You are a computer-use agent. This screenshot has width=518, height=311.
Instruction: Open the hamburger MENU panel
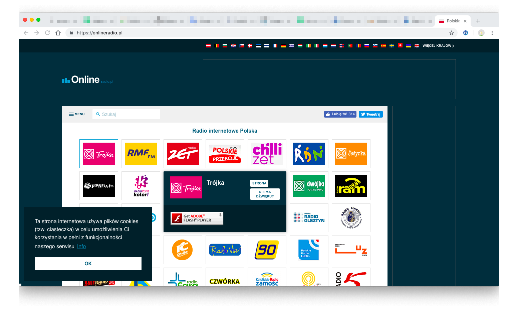[76, 114]
